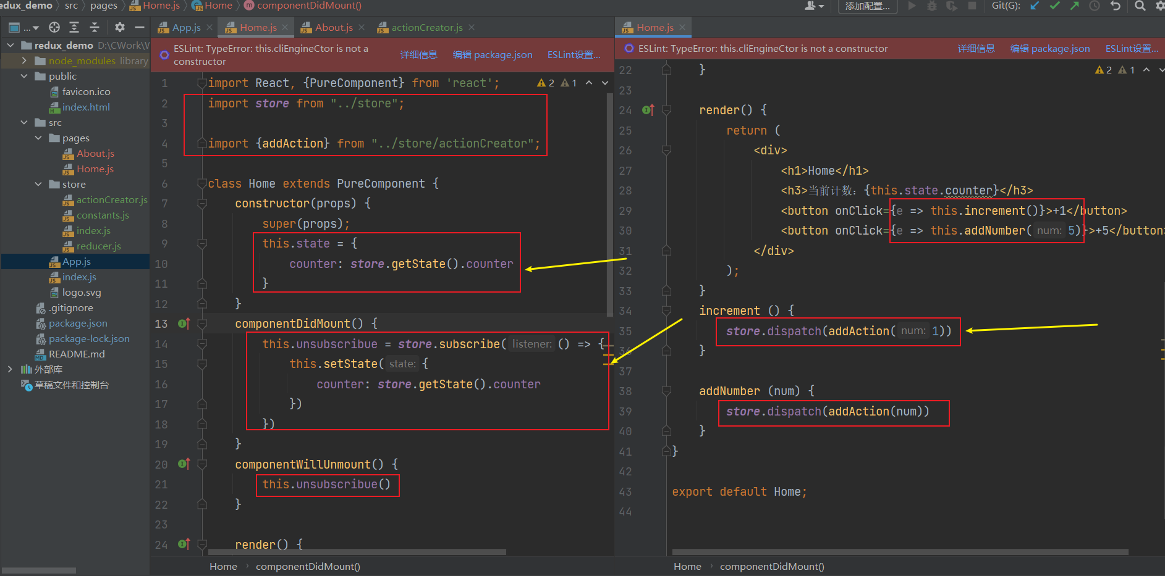Click override gutter icon in right pane line 24

[x=648, y=110]
